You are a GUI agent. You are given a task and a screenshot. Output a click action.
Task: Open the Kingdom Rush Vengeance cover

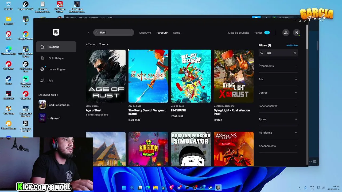coord(148,149)
